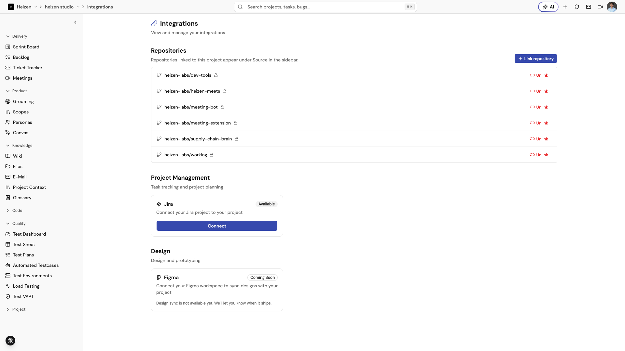Unlink heizen-labs/dev-tools repository
The image size is (625, 351).
[539, 75]
